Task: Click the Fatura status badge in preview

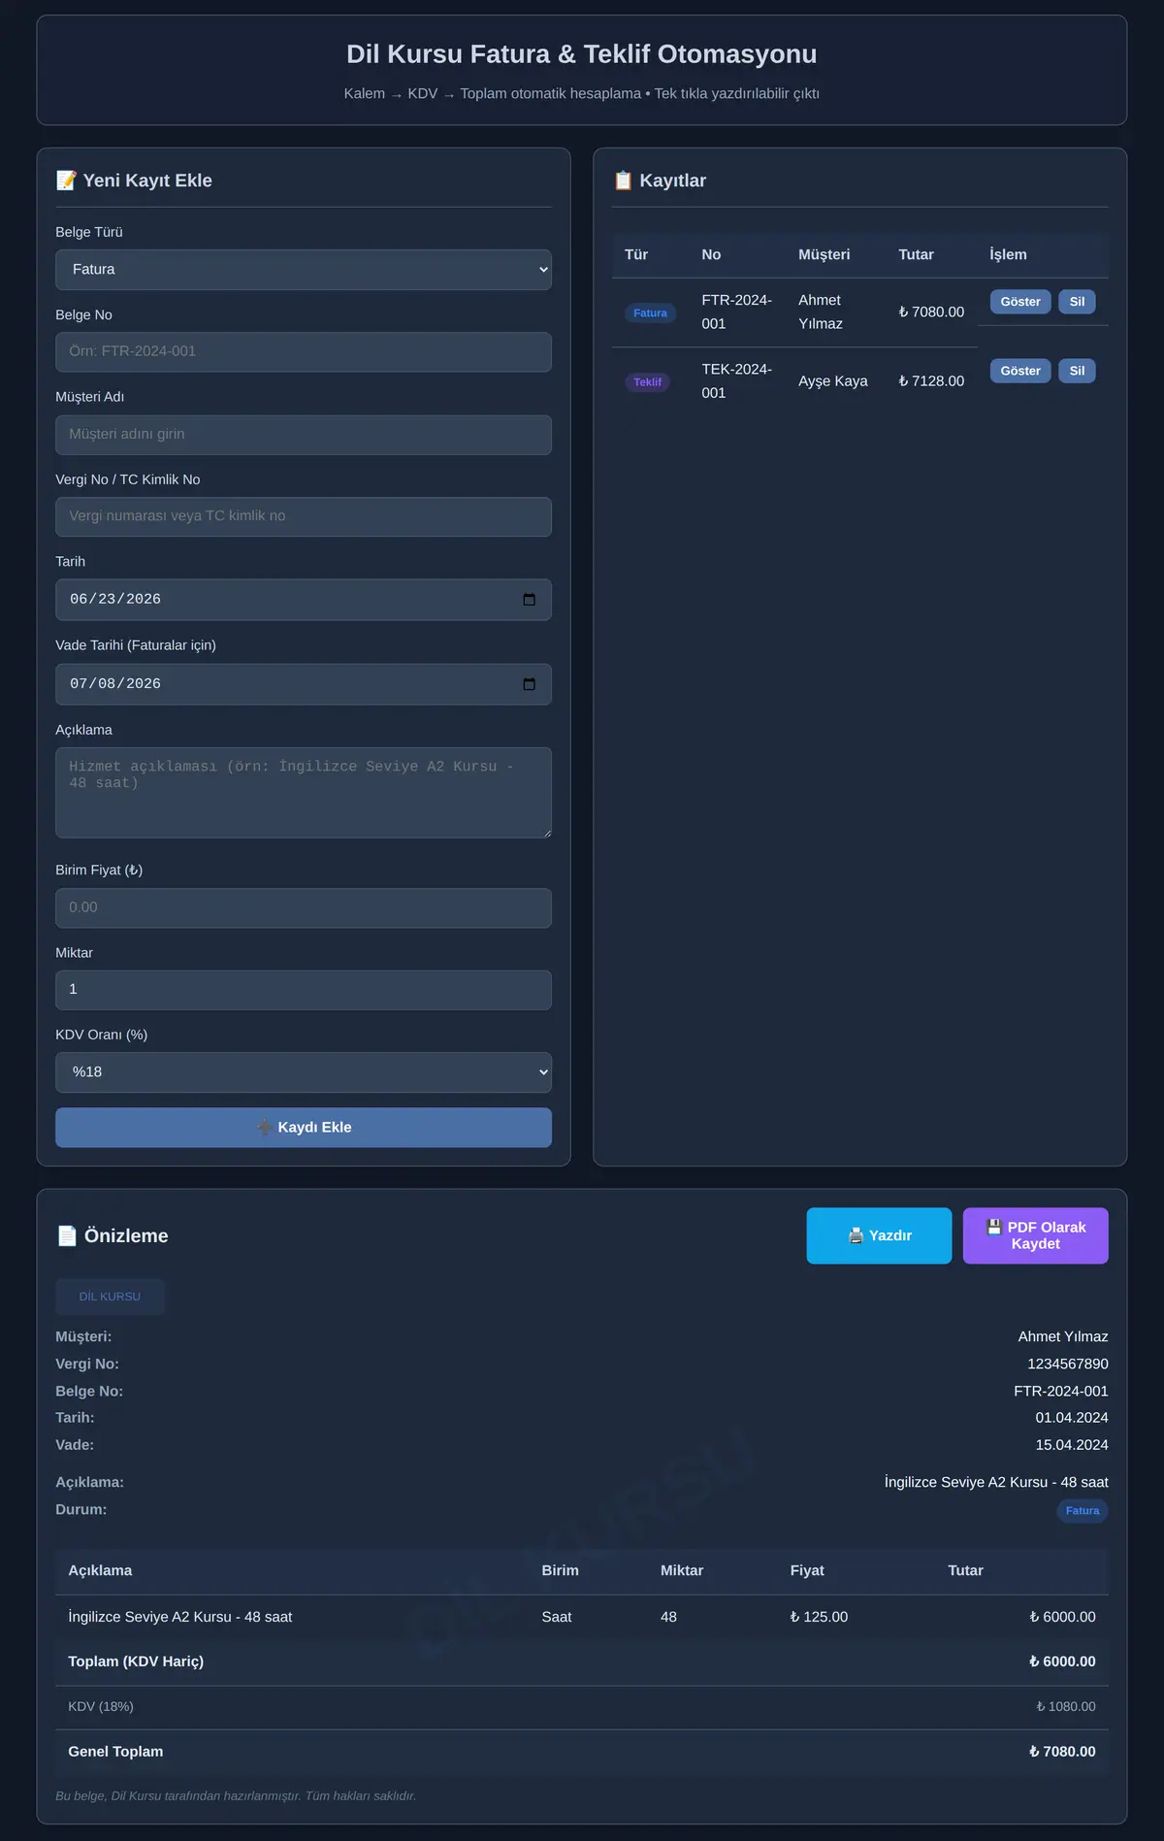Action: tap(1082, 1510)
